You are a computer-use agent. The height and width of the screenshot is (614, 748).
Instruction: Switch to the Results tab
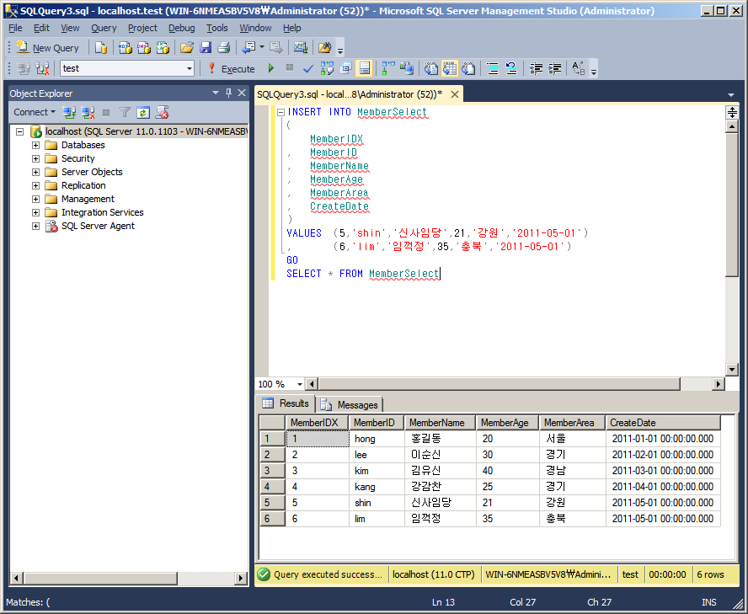(x=286, y=403)
